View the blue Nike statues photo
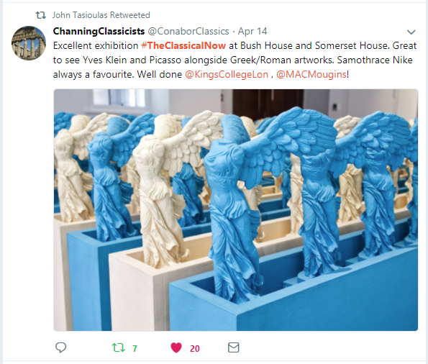 tap(236, 210)
